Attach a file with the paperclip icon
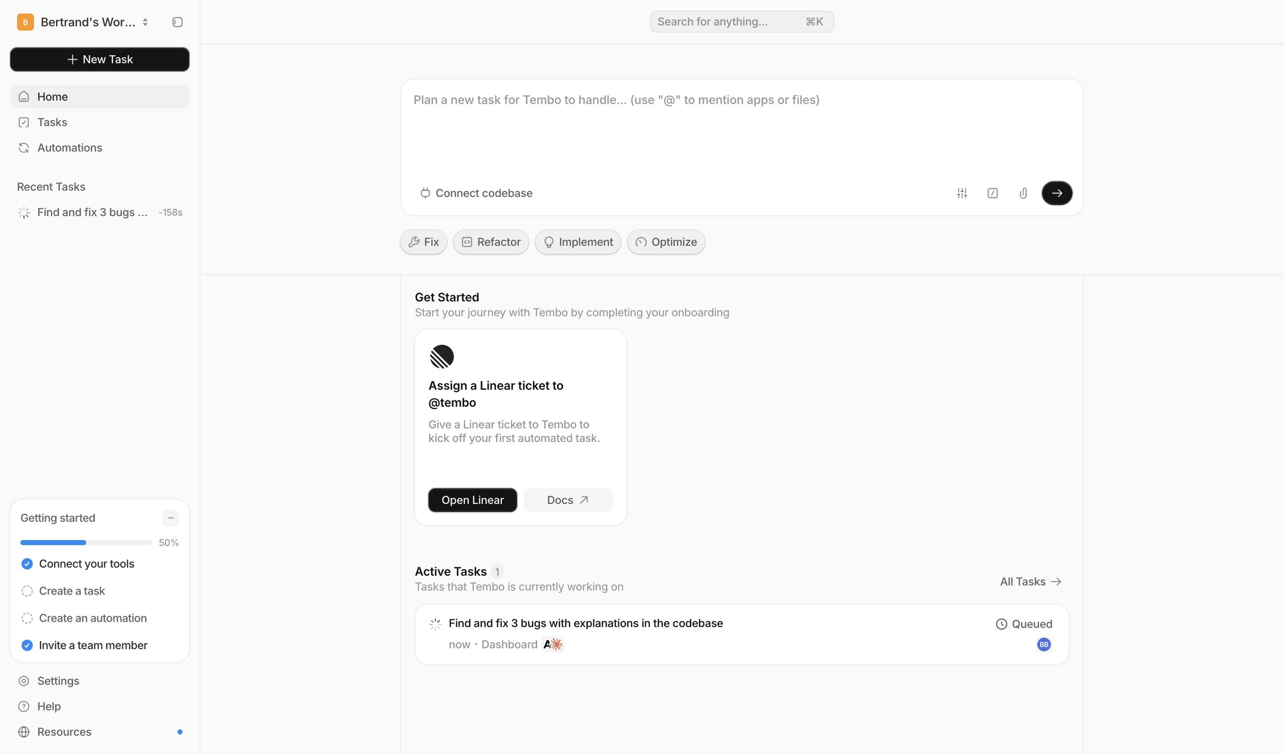 click(1023, 193)
